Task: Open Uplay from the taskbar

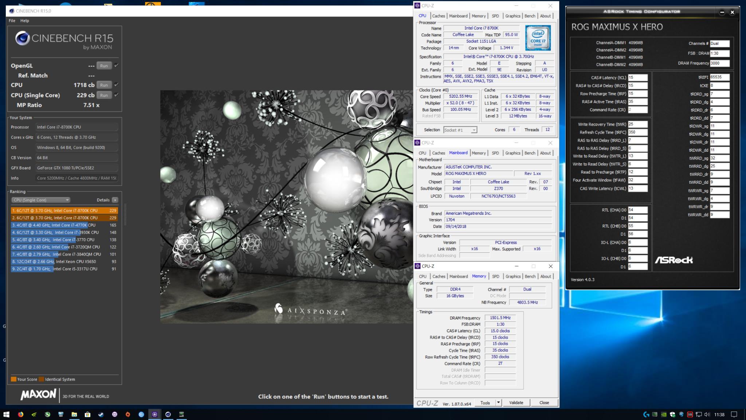Action: coord(141,414)
